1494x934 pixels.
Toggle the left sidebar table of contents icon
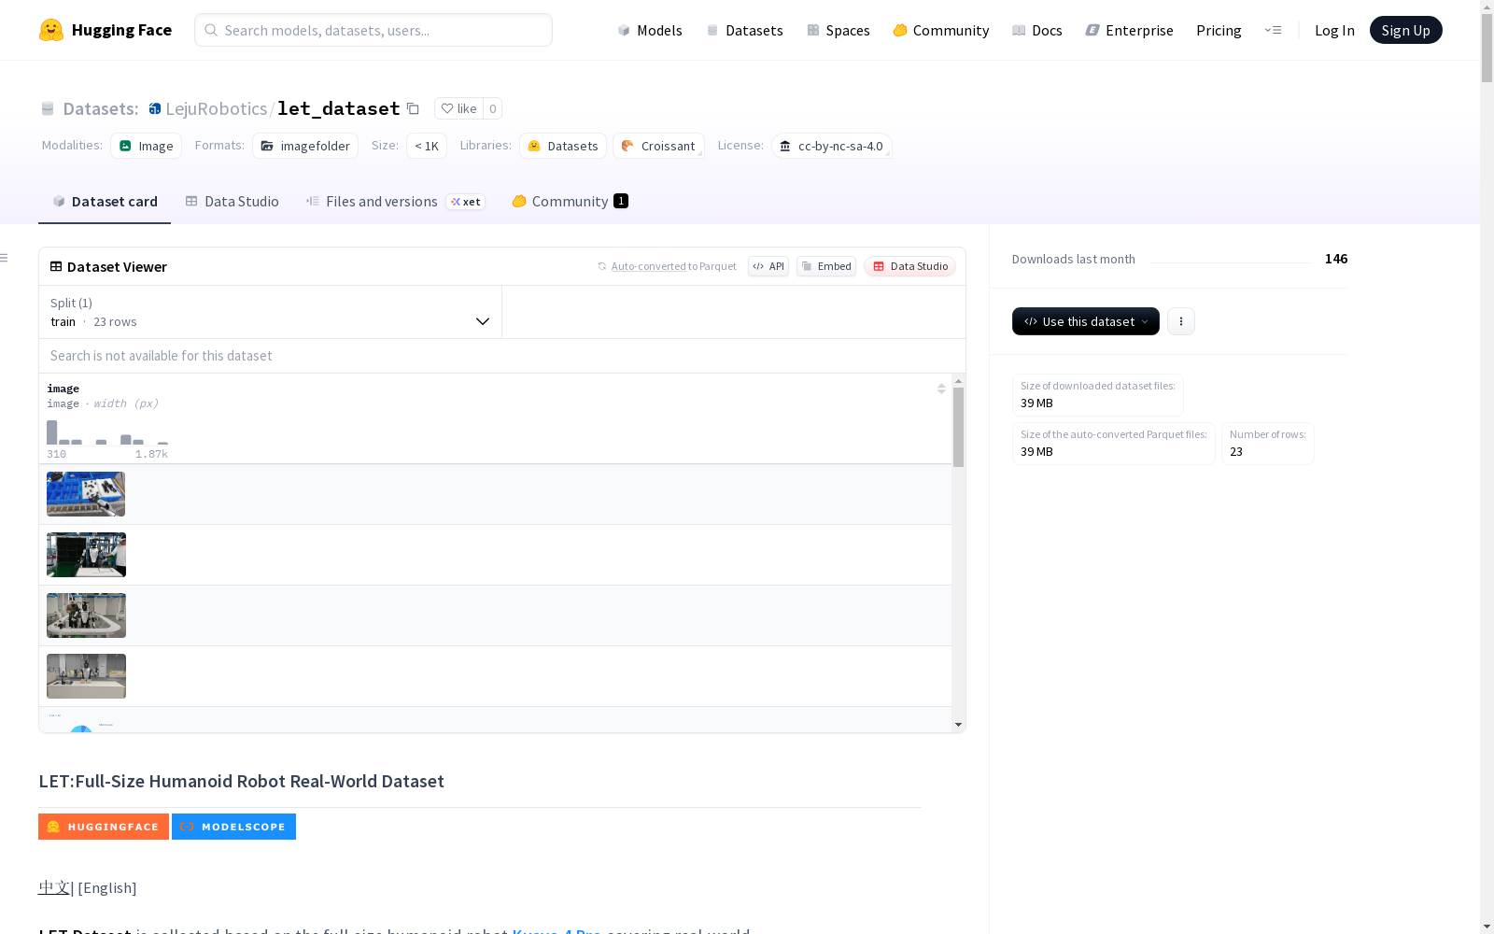[5, 258]
